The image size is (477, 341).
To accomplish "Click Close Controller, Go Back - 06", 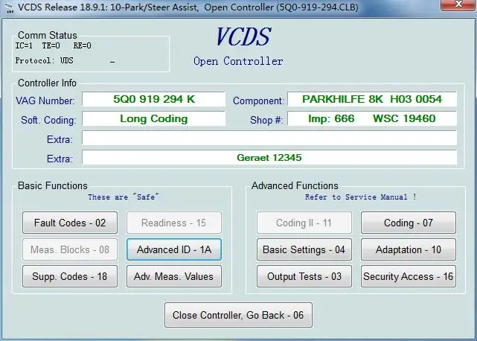I will 238,315.
